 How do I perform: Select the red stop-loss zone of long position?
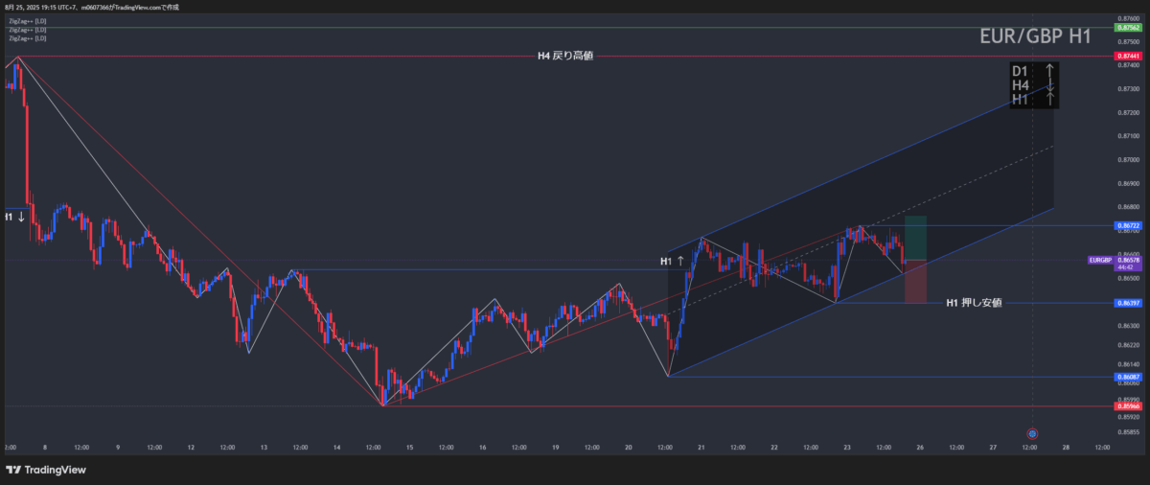click(914, 282)
